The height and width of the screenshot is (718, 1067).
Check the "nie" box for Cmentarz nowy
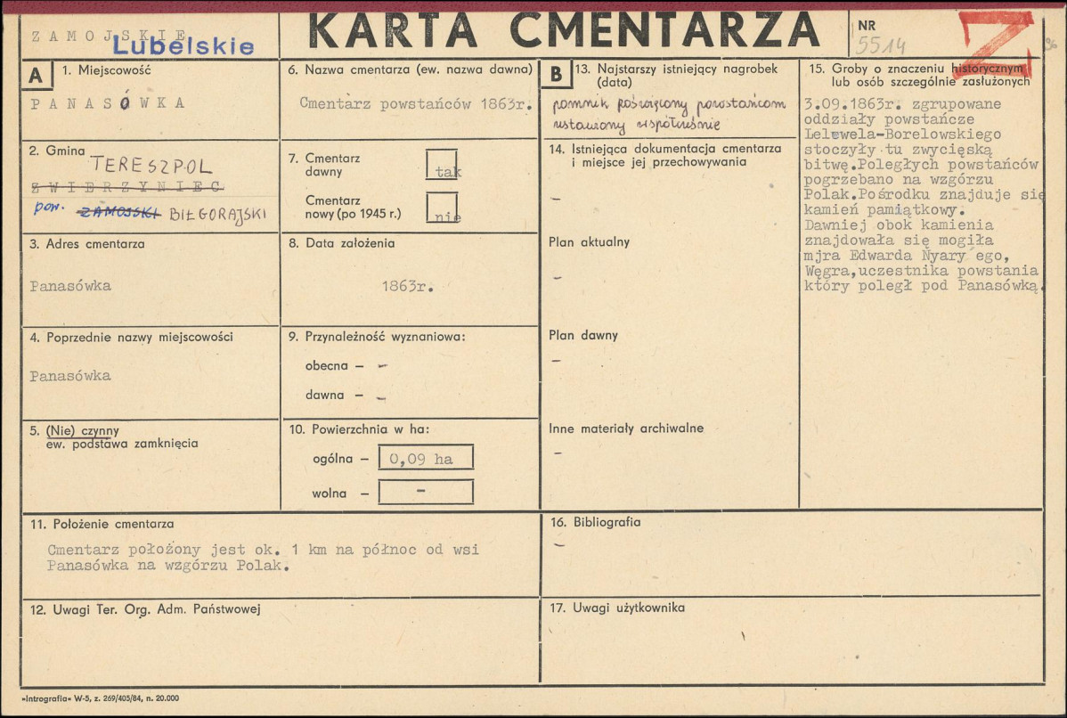[x=442, y=207]
